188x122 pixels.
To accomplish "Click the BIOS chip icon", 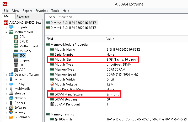I will coord(16,65).
